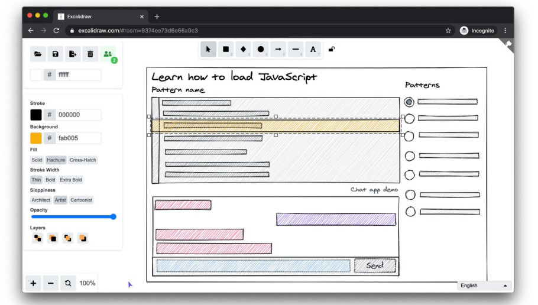
Task: Click the purple chat bubble rectangle
Action: pos(336,219)
